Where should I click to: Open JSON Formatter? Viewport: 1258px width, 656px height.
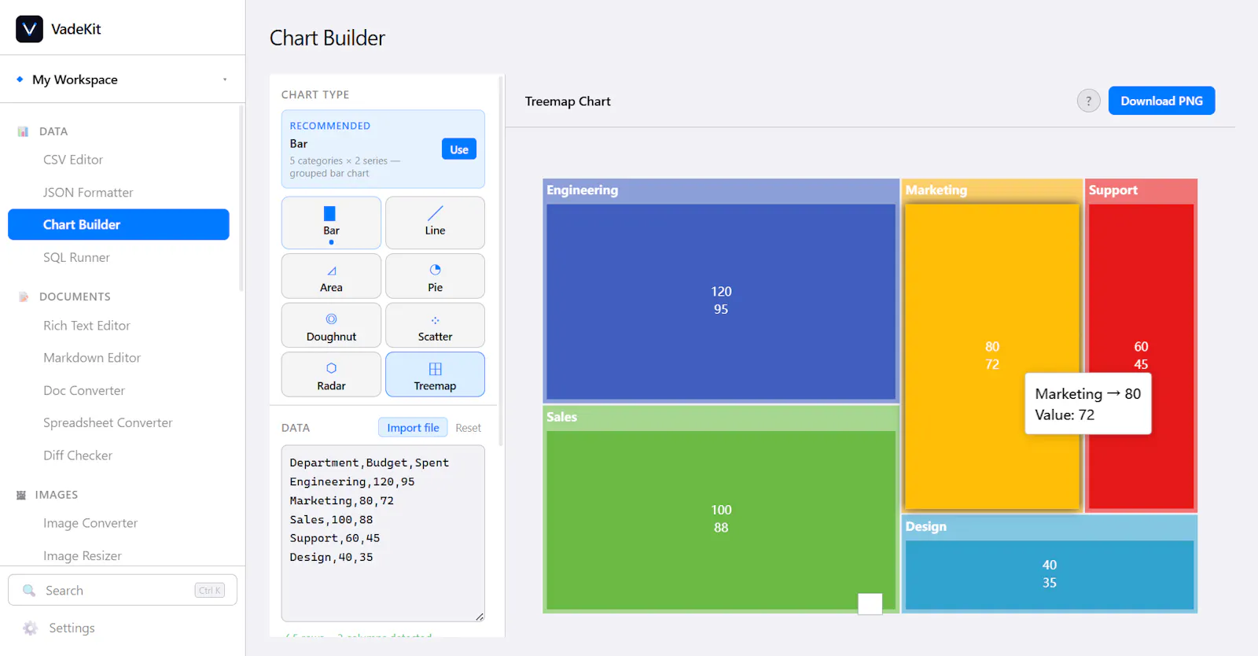click(x=88, y=193)
